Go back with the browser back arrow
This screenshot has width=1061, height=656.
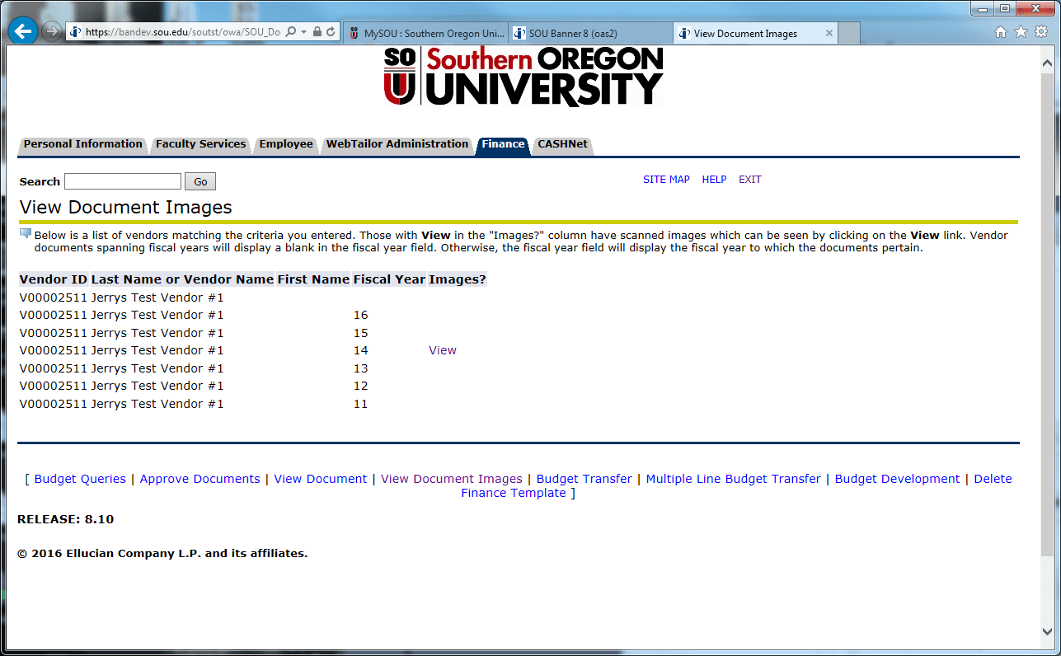click(23, 32)
